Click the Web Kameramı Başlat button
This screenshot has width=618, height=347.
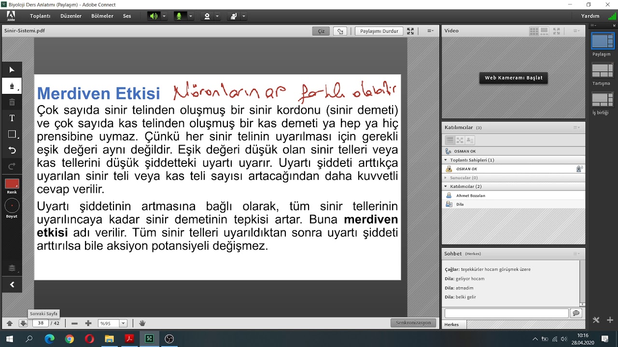[514, 78]
